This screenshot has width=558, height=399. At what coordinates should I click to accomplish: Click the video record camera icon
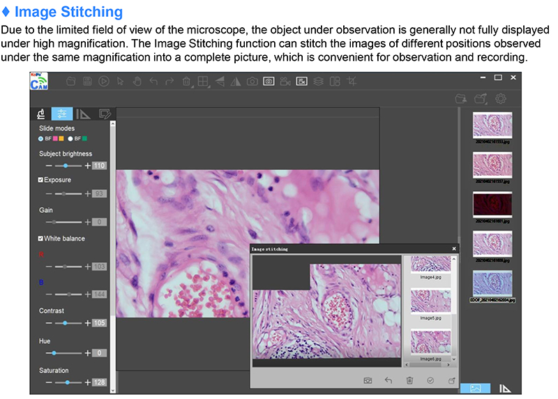click(285, 82)
